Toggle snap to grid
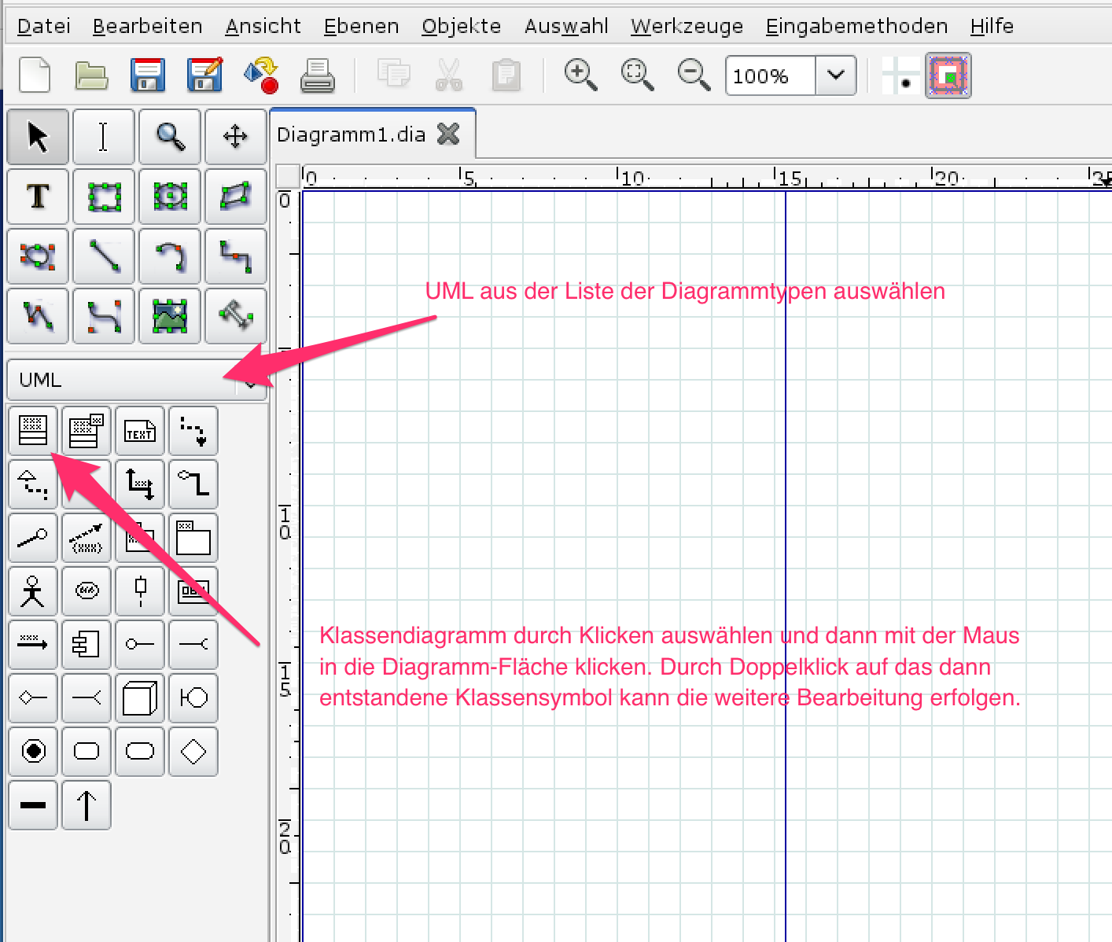The image size is (1112, 942). tap(900, 75)
